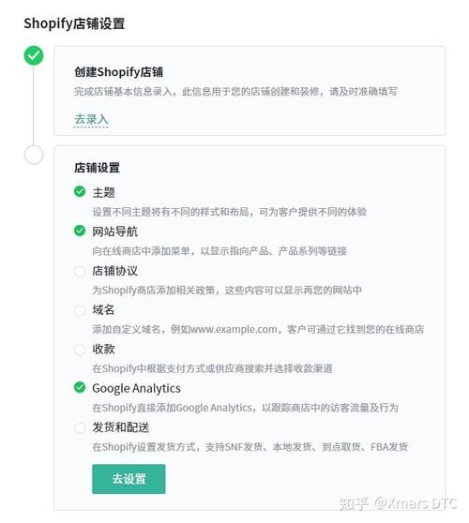The width and height of the screenshot is (469, 523).
Task: Open the 去录入 link
Action: pyautogui.click(x=91, y=119)
